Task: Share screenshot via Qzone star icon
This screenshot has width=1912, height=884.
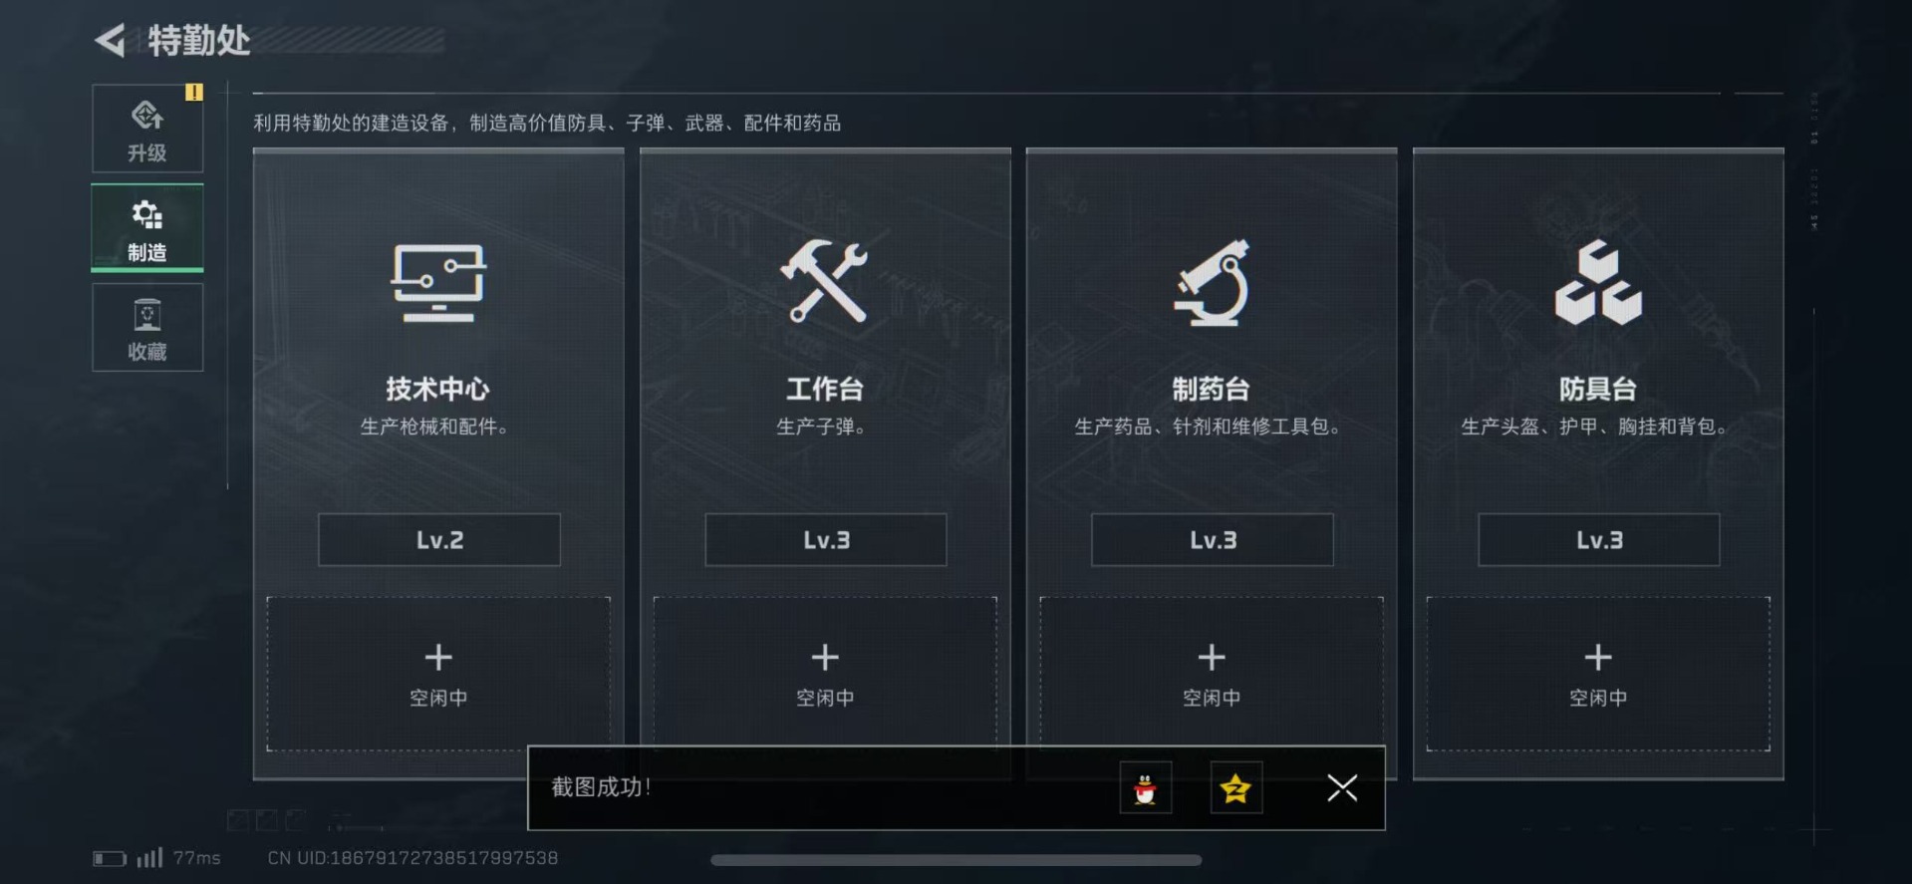Action: 1236,788
